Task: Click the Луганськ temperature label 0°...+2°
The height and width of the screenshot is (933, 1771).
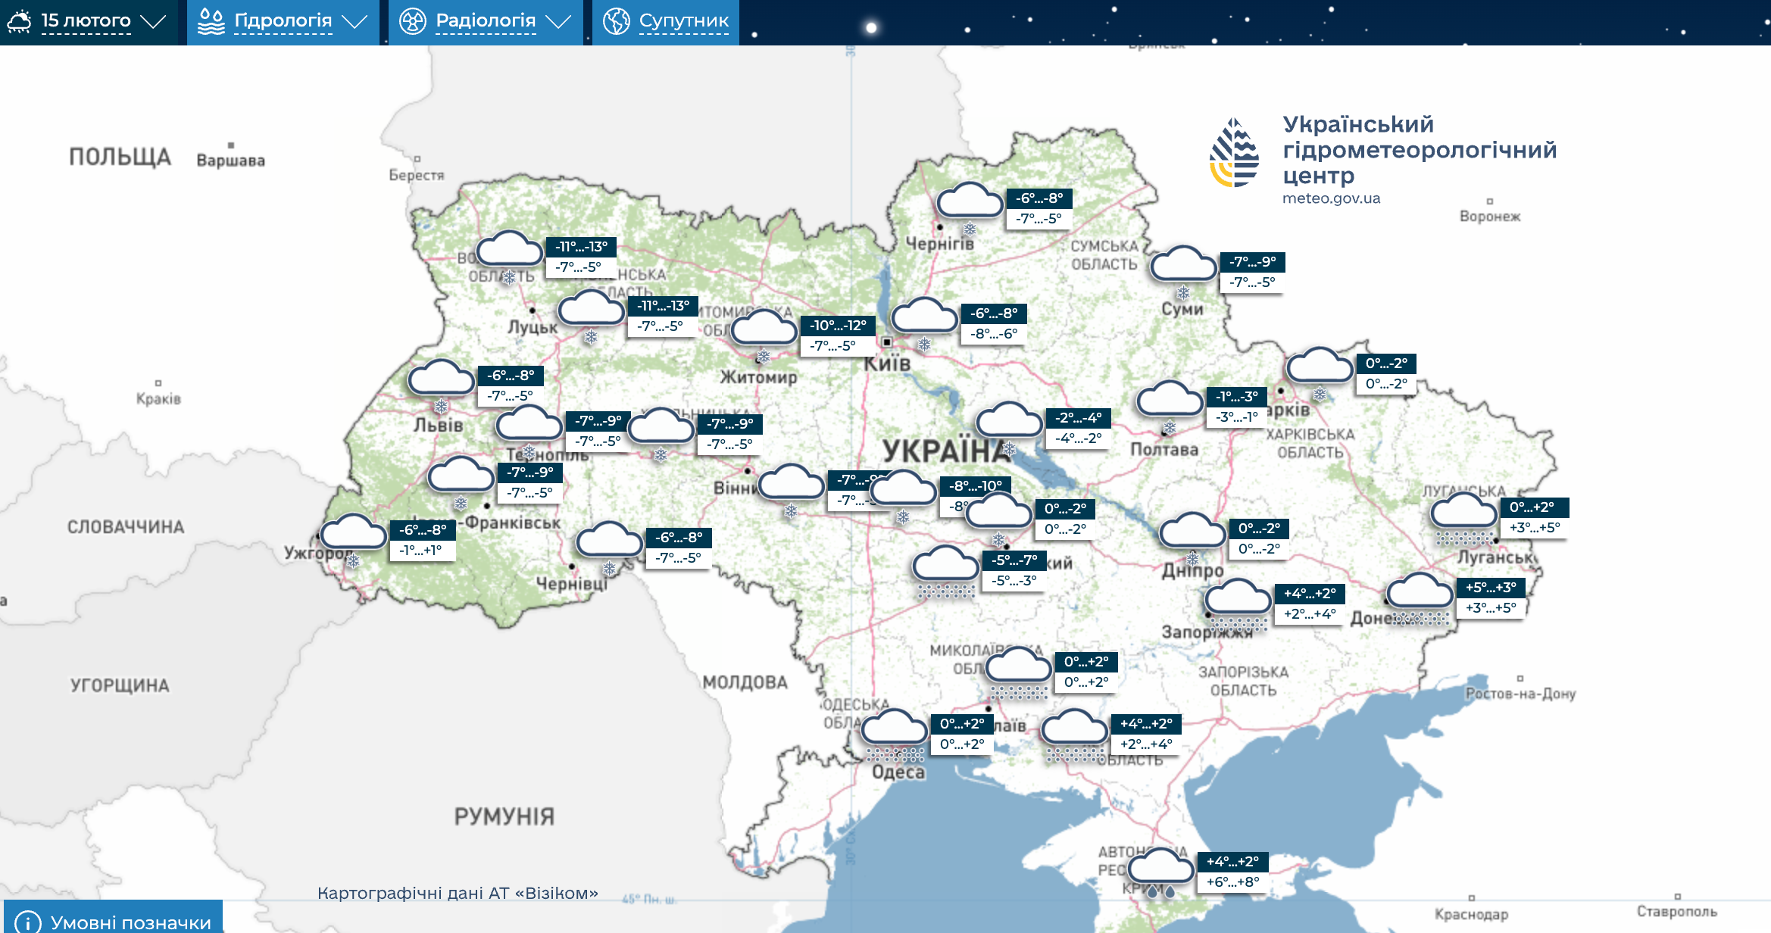Action: pyautogui.click(x=1532, y=507)
